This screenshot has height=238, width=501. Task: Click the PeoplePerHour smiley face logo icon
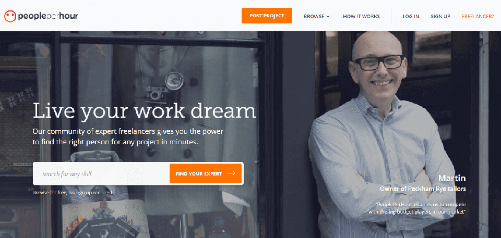(x=10, y=16)
